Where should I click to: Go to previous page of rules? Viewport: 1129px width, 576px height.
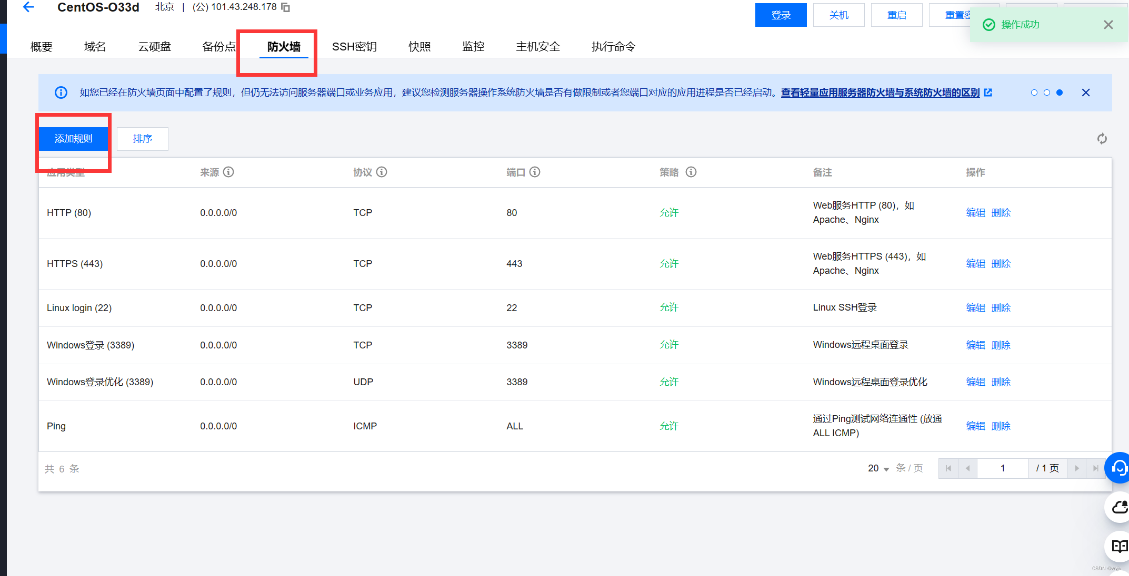(x=967, y=468)
